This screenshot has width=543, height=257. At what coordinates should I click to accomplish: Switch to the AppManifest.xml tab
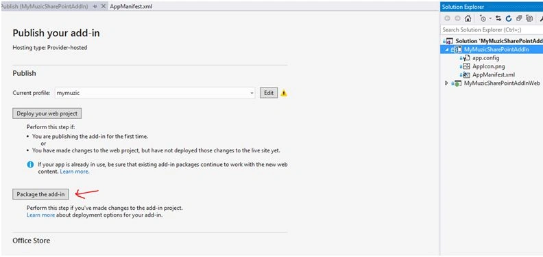(x=131, y=6)
